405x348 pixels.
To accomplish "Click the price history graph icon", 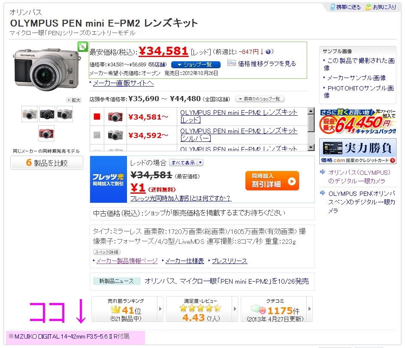I will (x=231, y=63).
